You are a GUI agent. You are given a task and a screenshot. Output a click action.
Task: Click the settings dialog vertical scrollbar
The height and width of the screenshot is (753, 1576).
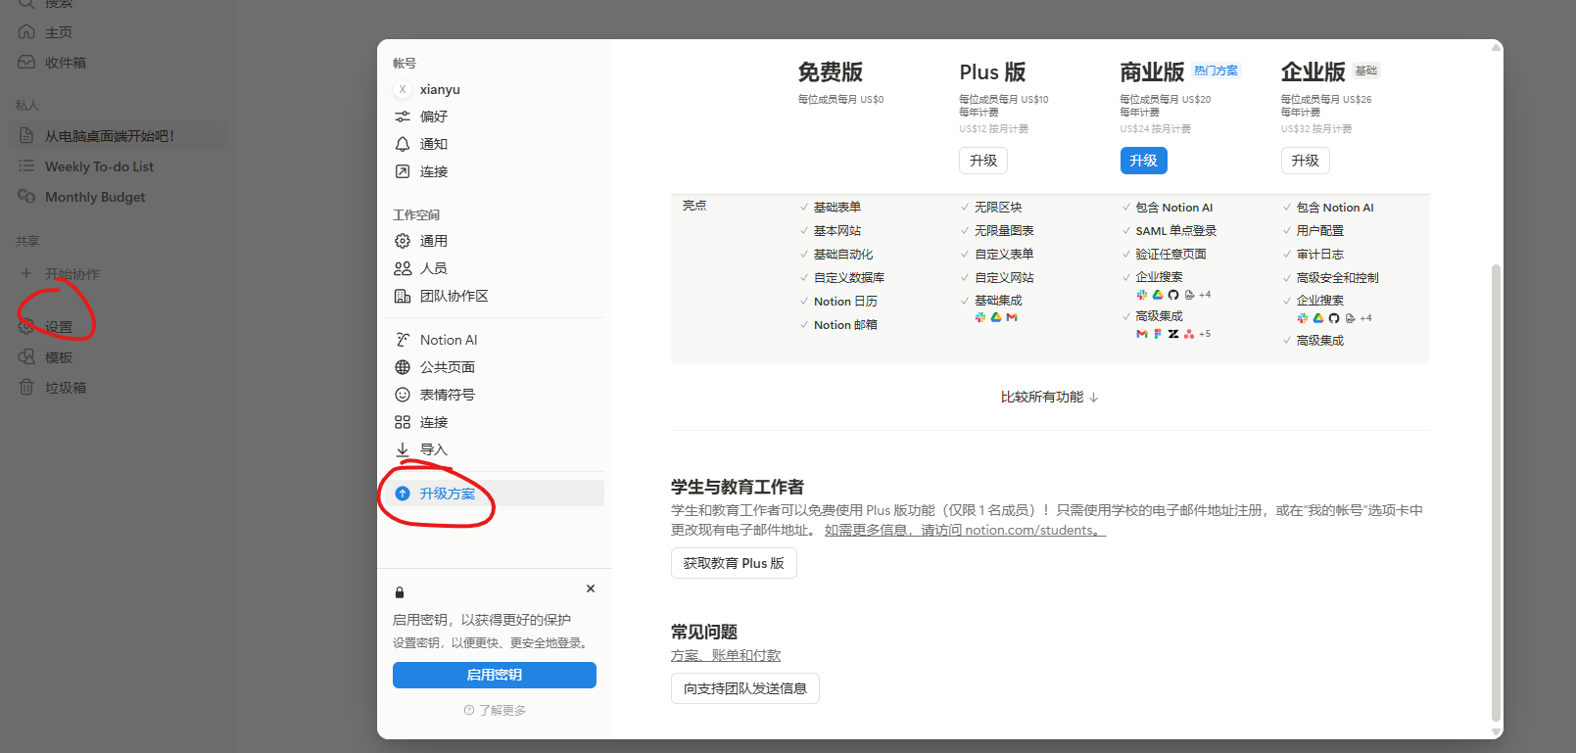(x=1495, y=490)
